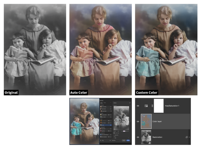The height and width of the screenshot is (149, 202).
Task: Click the white focal point near the hand
Action: click(122, 119)
